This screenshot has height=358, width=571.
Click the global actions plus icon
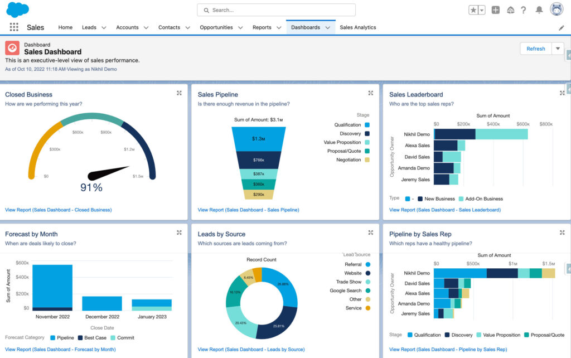tap(496, 10)
